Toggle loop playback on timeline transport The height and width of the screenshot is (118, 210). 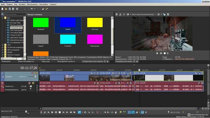click(x=45, y=112)
